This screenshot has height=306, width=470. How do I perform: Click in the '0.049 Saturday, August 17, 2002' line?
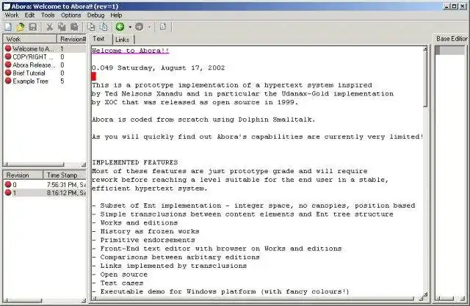coord(159,68)
